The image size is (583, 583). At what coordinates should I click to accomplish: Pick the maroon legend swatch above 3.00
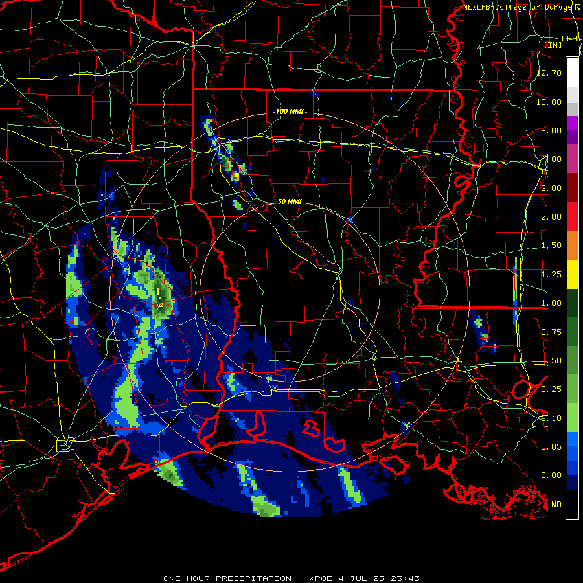tap(572, 188)
